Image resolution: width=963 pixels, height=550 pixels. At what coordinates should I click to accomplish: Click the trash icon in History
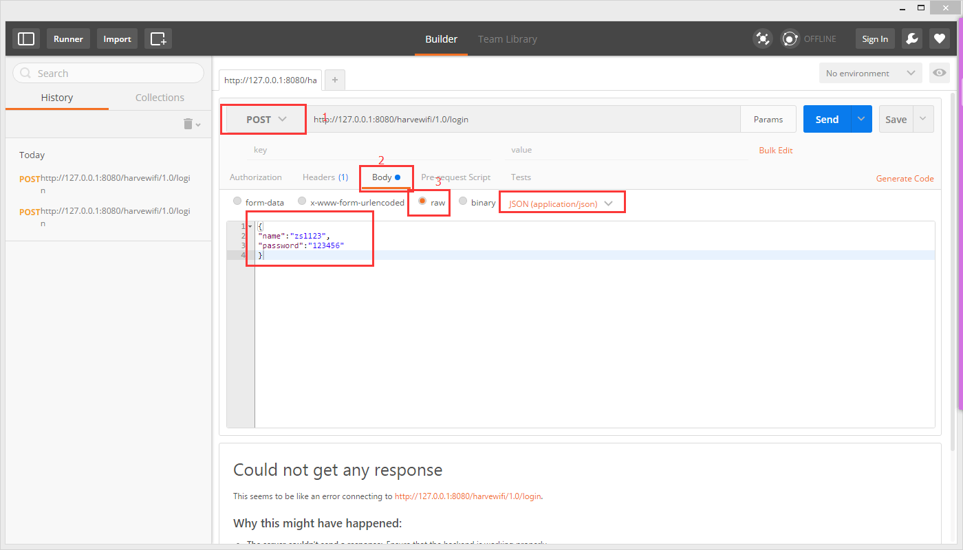tap(188, 124)
